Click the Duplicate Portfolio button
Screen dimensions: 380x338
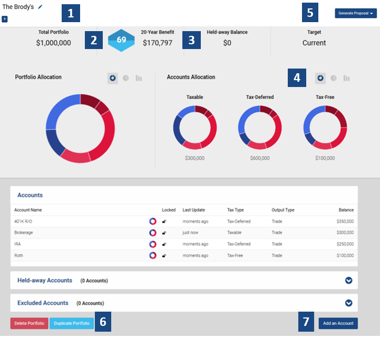72,323
